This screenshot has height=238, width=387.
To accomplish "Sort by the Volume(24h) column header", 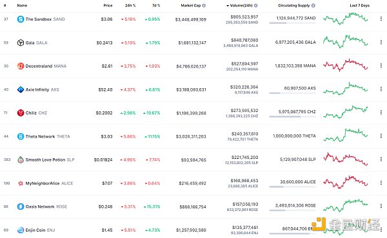I will 241,5.
